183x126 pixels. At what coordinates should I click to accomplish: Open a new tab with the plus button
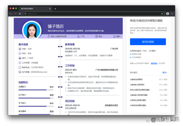click(x=55, y=9)
